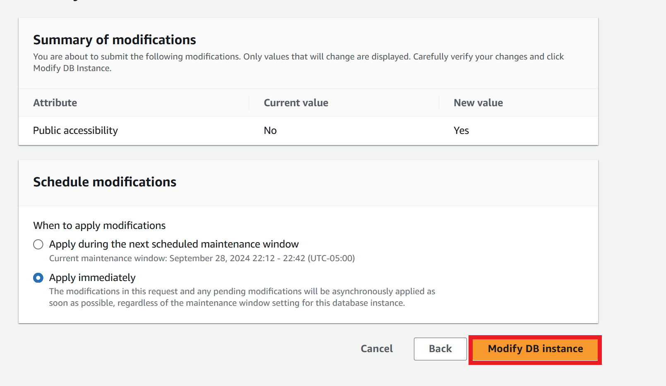Viewport: 666px width, 386px height.
Task: Go back with the Back button
Action: click(x=440, y=349)
